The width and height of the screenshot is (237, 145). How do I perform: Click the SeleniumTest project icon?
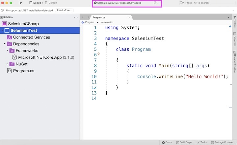click(x=7, y=30)
